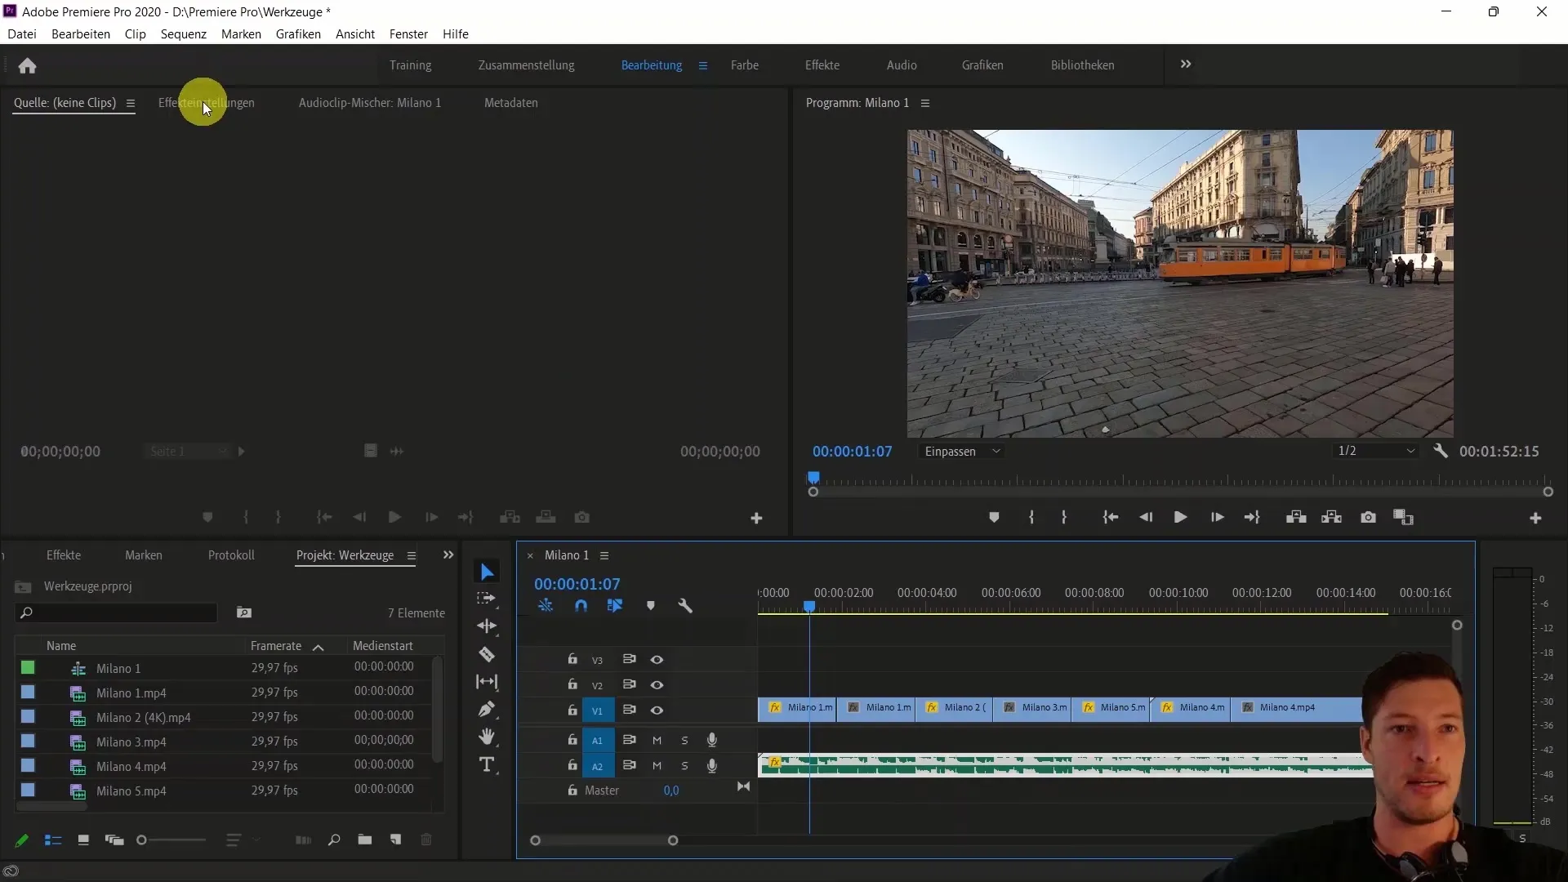Click Lift button in Program monitor

pyautogui.click(x=1296, y=518)
